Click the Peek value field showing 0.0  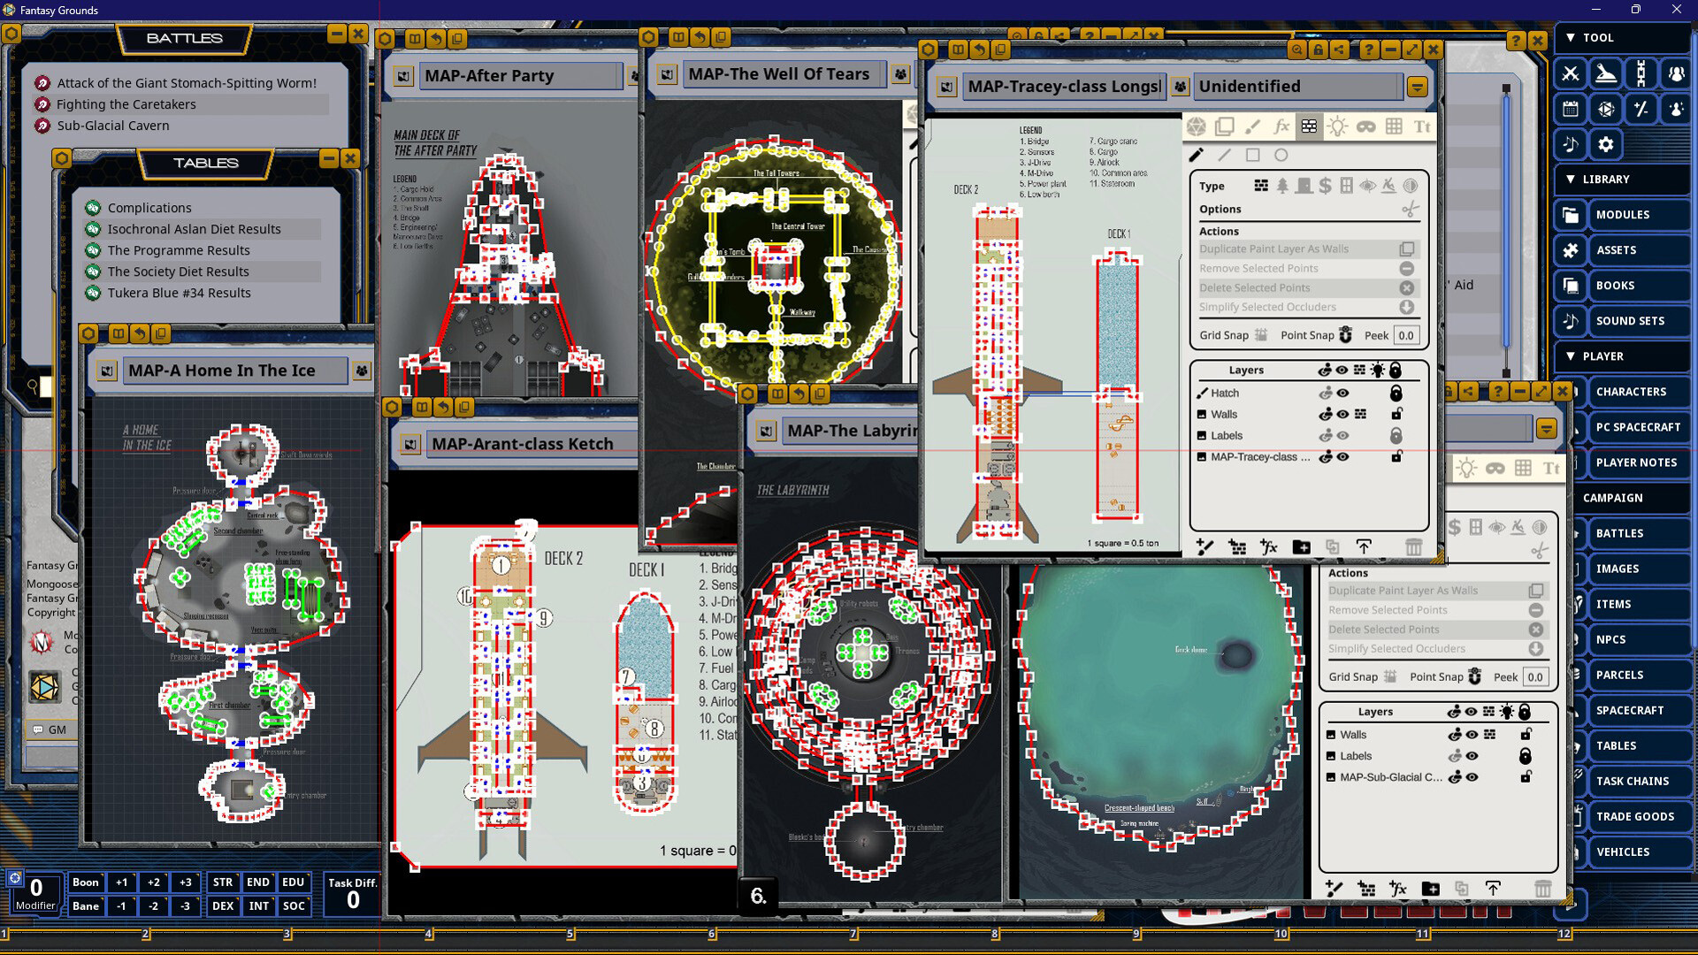pyautogui.click(x=1405, y=335)
